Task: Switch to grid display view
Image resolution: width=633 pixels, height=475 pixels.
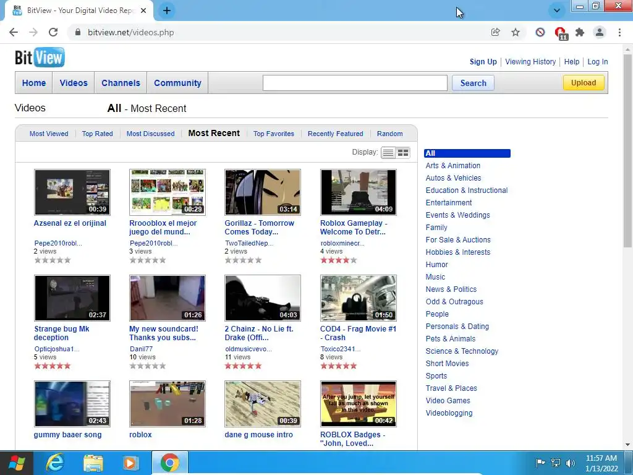Action: pyautogui.click(x=403, y=153)
